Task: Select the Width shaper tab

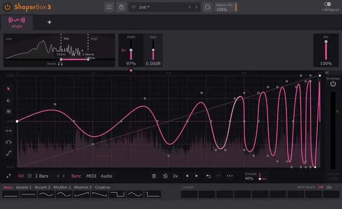Action: 16,22
